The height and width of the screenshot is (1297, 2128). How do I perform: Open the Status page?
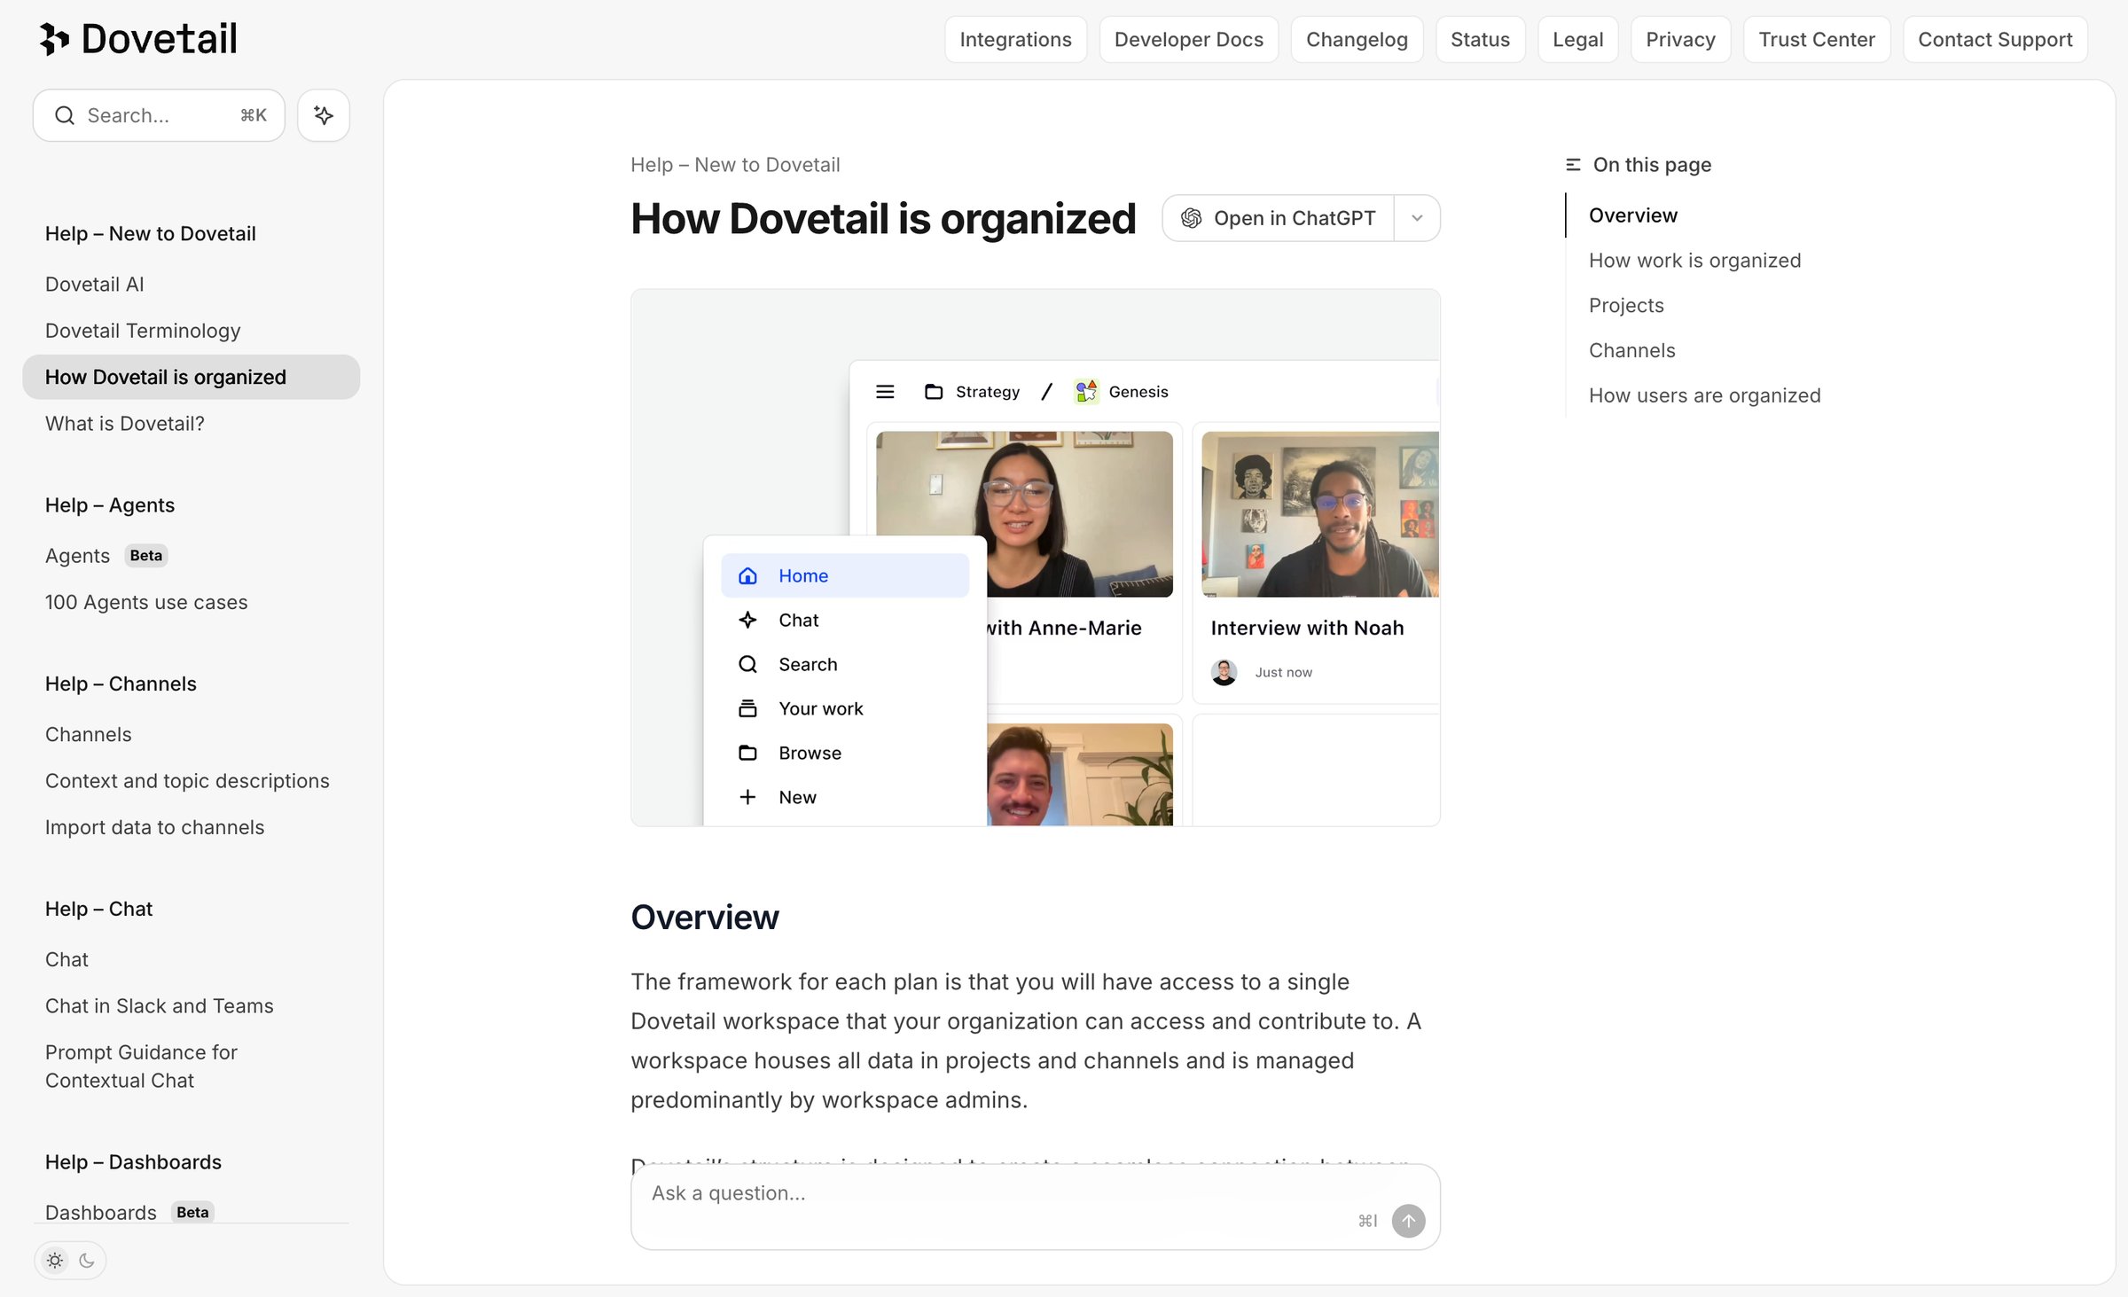(x=1480, y=40)
